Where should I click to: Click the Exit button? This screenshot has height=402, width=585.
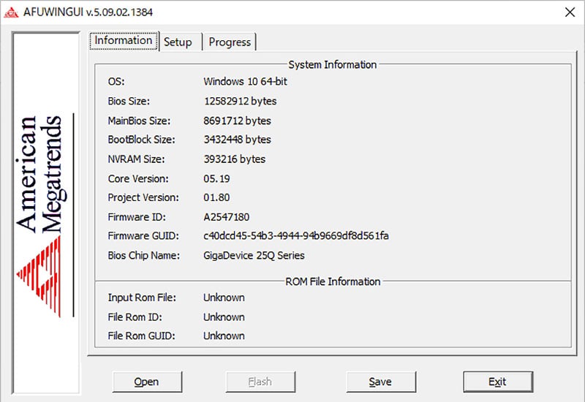point(498,382)
